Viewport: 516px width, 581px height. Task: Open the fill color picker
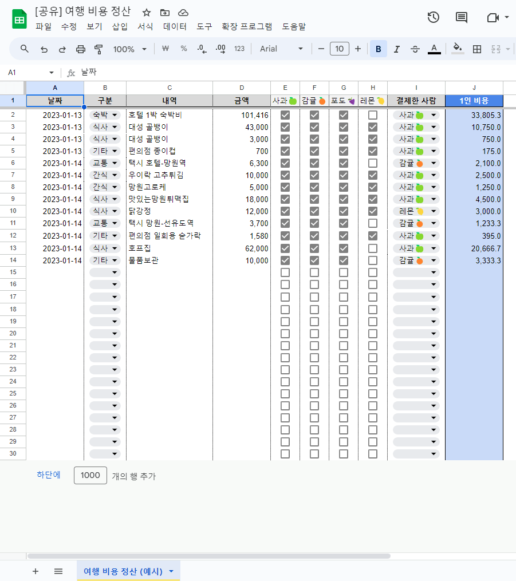(x=457, y=49)
